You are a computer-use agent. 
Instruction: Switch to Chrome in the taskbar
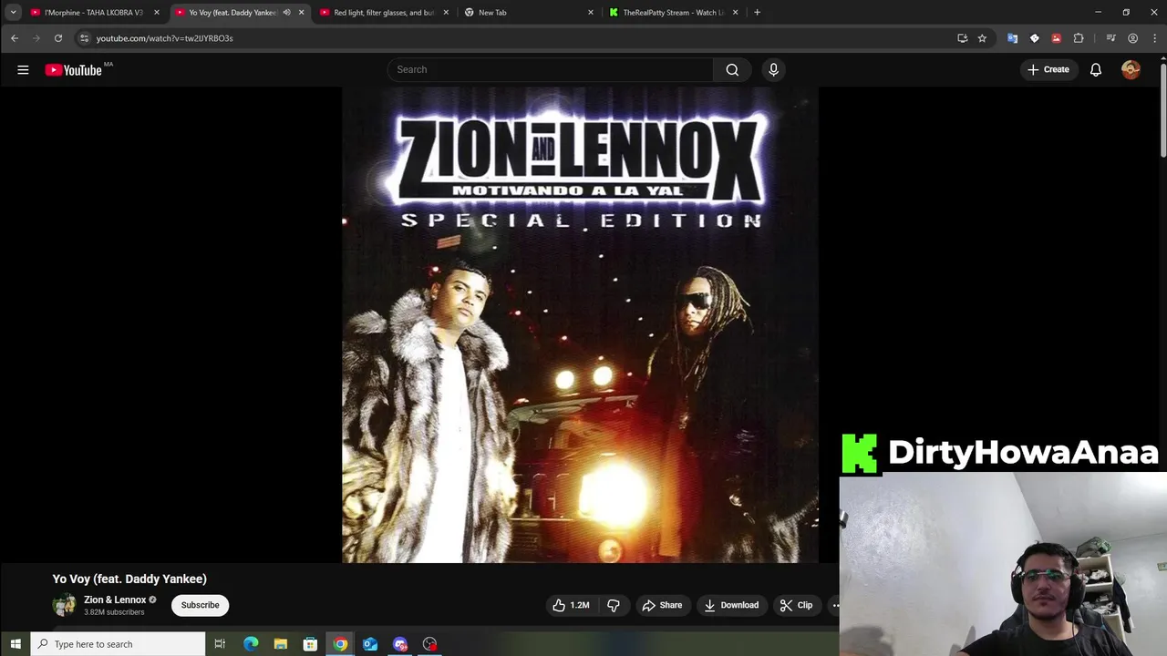[340, 644]
